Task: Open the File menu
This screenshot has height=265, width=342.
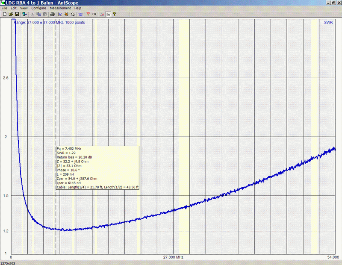Action: (x=4, y=8)
